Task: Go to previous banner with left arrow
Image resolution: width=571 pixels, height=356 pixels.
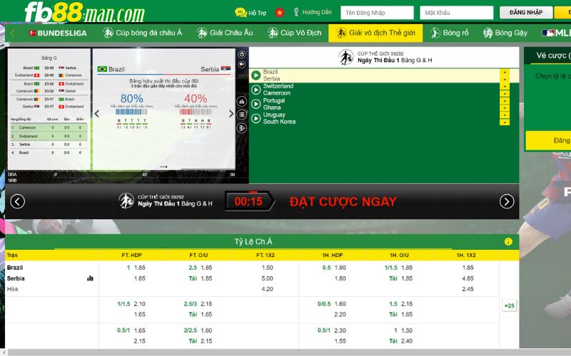Action: point(18,201)
